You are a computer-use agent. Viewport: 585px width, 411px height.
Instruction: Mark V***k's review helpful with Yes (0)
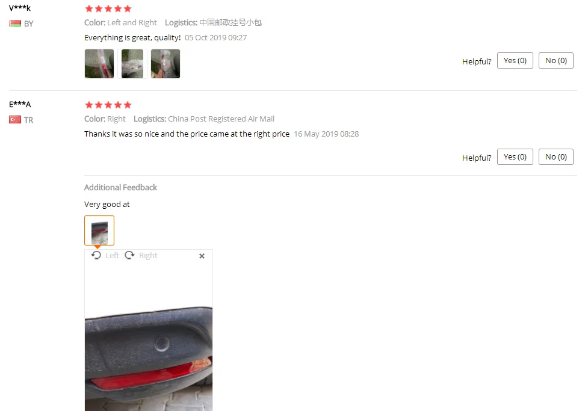tap(515, 60)
